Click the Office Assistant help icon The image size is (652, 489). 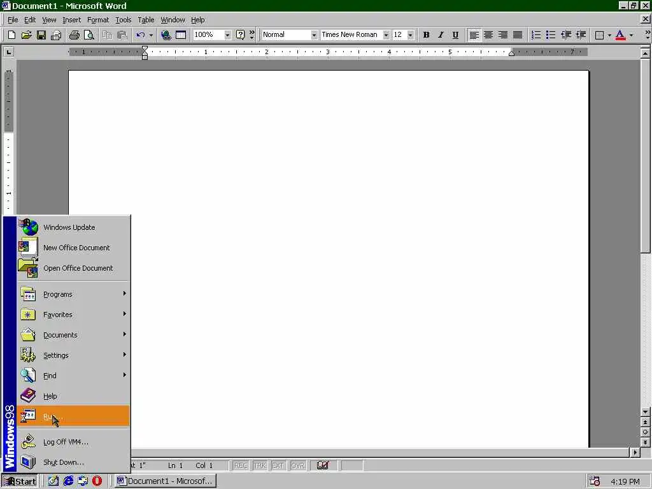[240, 35]
